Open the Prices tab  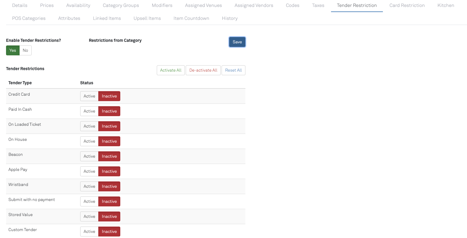[47, 5]
